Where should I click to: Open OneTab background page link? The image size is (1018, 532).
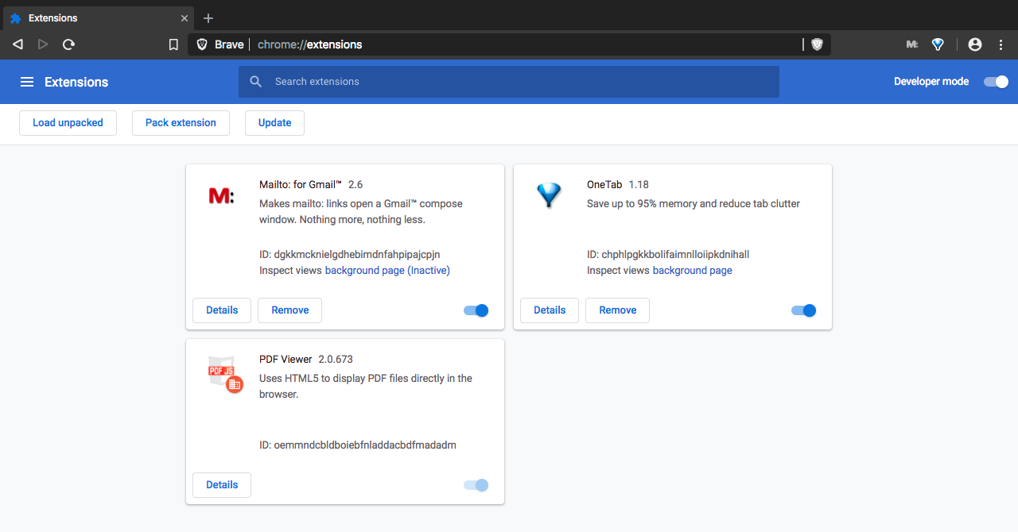[x=692, y=271]
